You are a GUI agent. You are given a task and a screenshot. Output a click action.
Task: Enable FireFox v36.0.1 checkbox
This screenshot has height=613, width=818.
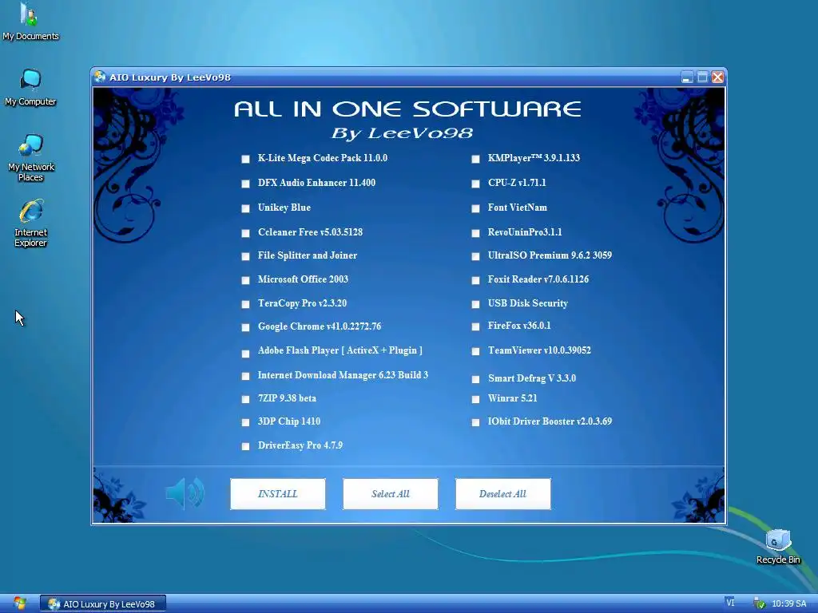coord(475,326)
